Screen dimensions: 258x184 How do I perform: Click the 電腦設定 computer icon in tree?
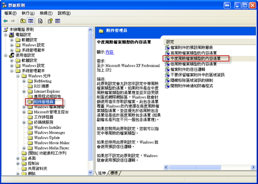point(12,35)
